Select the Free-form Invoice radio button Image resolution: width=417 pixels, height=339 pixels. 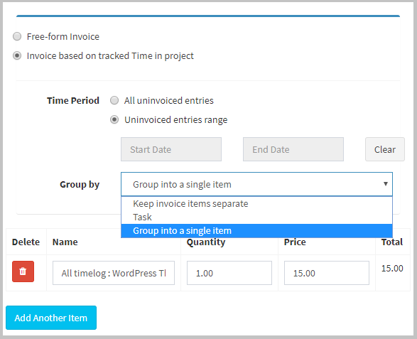(x=17, y=36)
